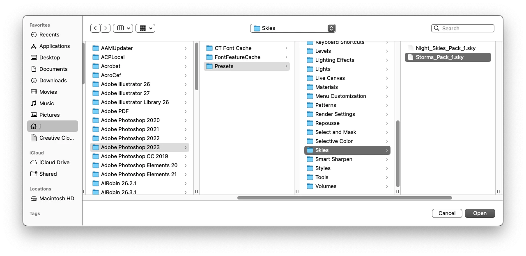Select the Live Canvas folder

click(347, 78)
